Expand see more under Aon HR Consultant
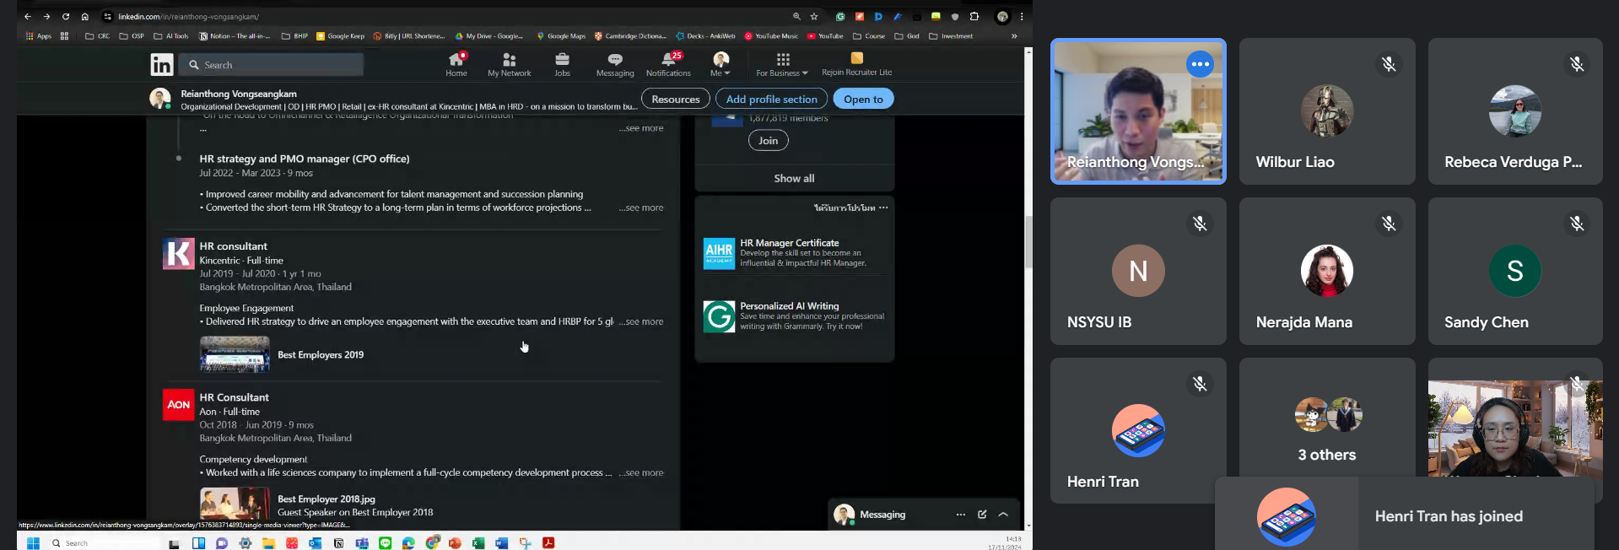Viewport: 1619px width, 550px height. pyautogui.click(x=642, y=472)
